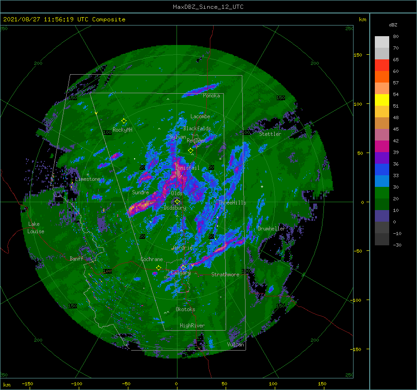Pick the dark green 10–20 dBZ swatch

(x=382, y=205)
